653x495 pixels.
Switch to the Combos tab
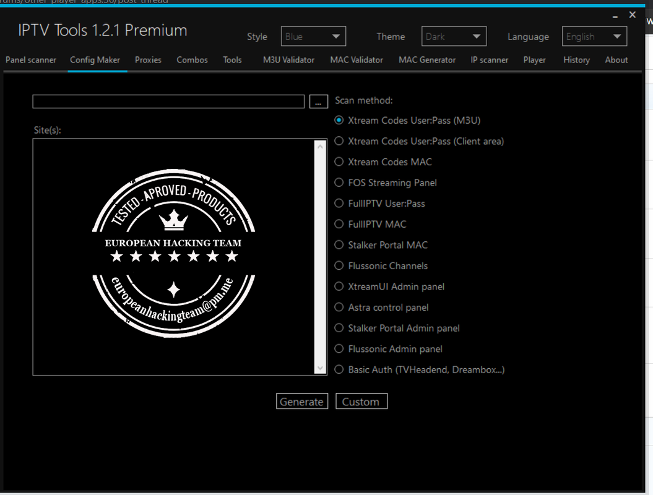click(192, 60)
